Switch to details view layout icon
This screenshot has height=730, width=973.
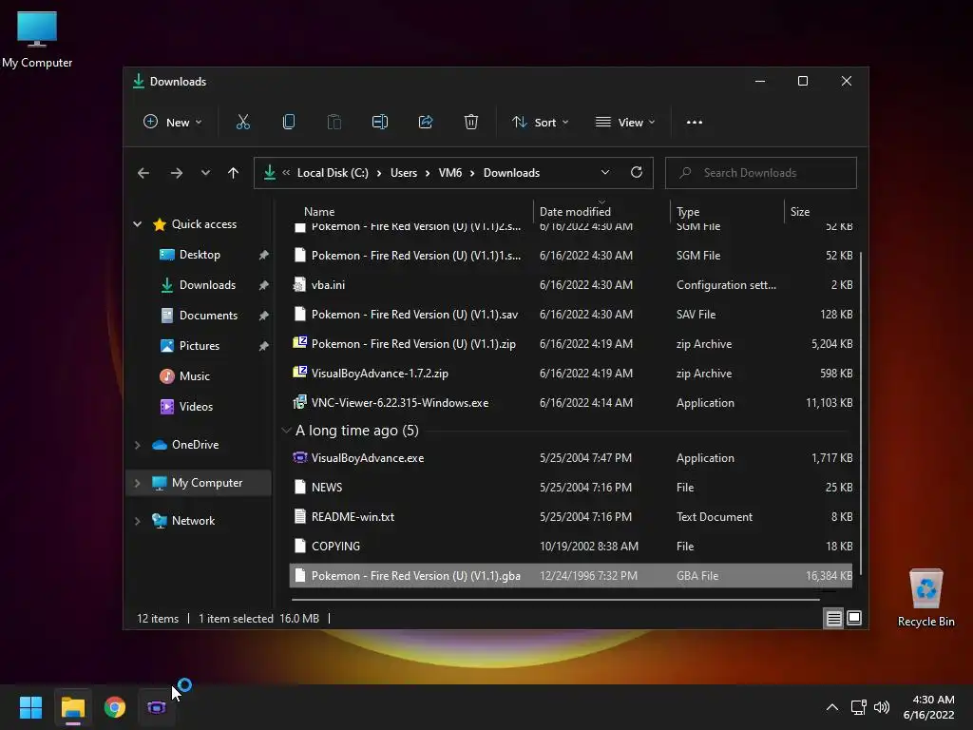pos(833,618)
